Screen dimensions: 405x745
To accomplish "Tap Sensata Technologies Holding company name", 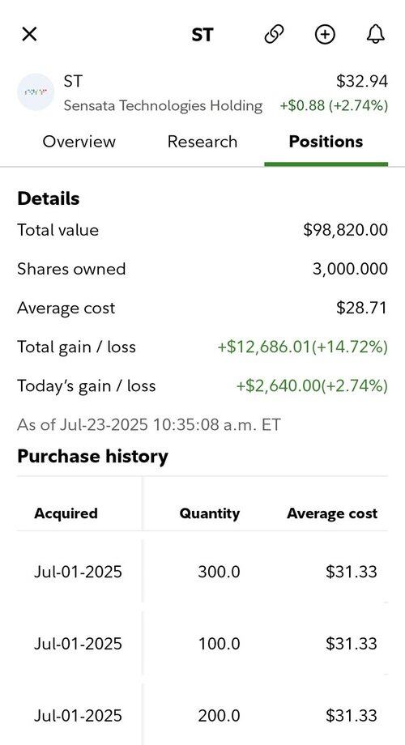I will coord(163,105).
